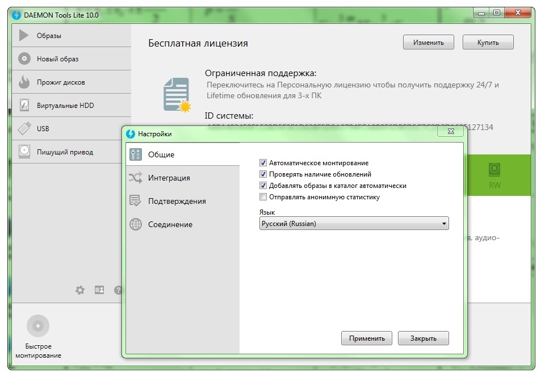Open Пишущий привод drive icon
The width and height of the screenshot is (545, 381).
(24, 152)
